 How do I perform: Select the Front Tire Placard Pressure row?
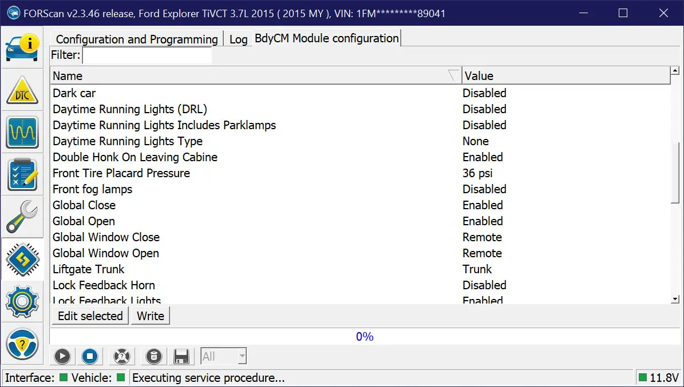pyautogui.click(x=361, y=173)
